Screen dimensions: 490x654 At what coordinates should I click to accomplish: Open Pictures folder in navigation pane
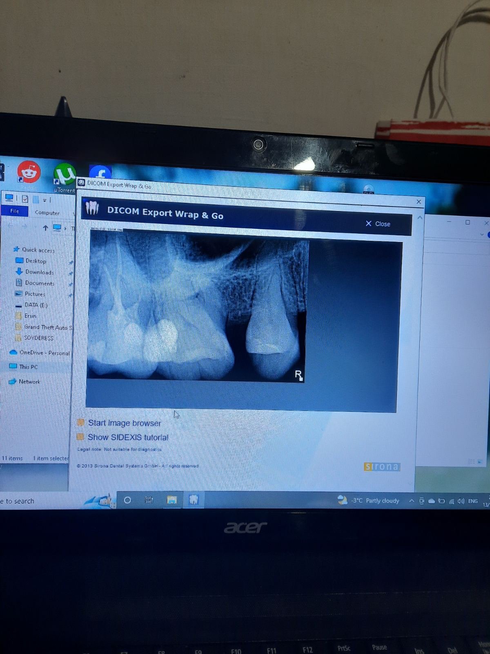[x=30, y=294]
